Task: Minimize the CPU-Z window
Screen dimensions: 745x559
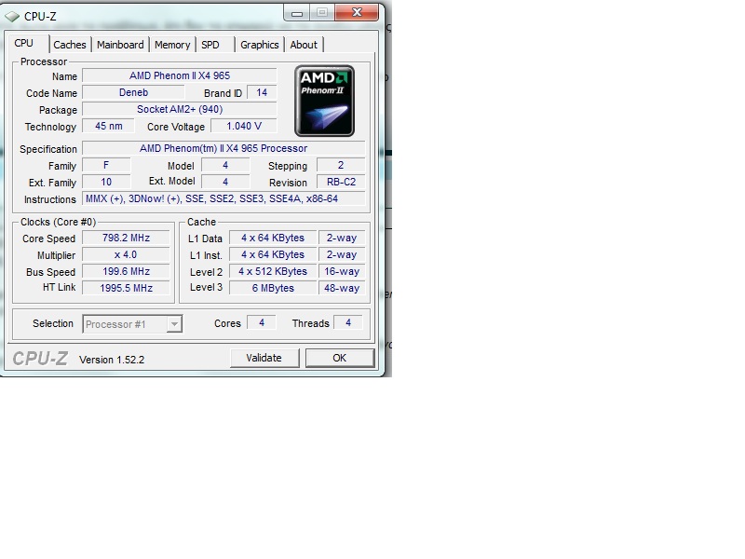Action: pos(297,13)
